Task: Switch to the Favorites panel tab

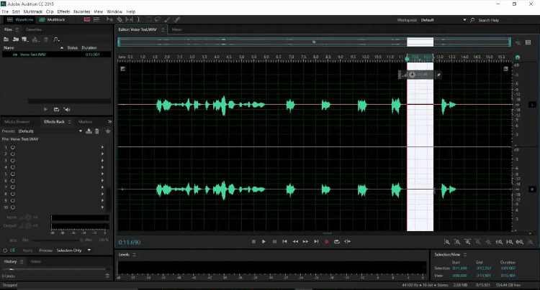Action: (x=34, y=29)
